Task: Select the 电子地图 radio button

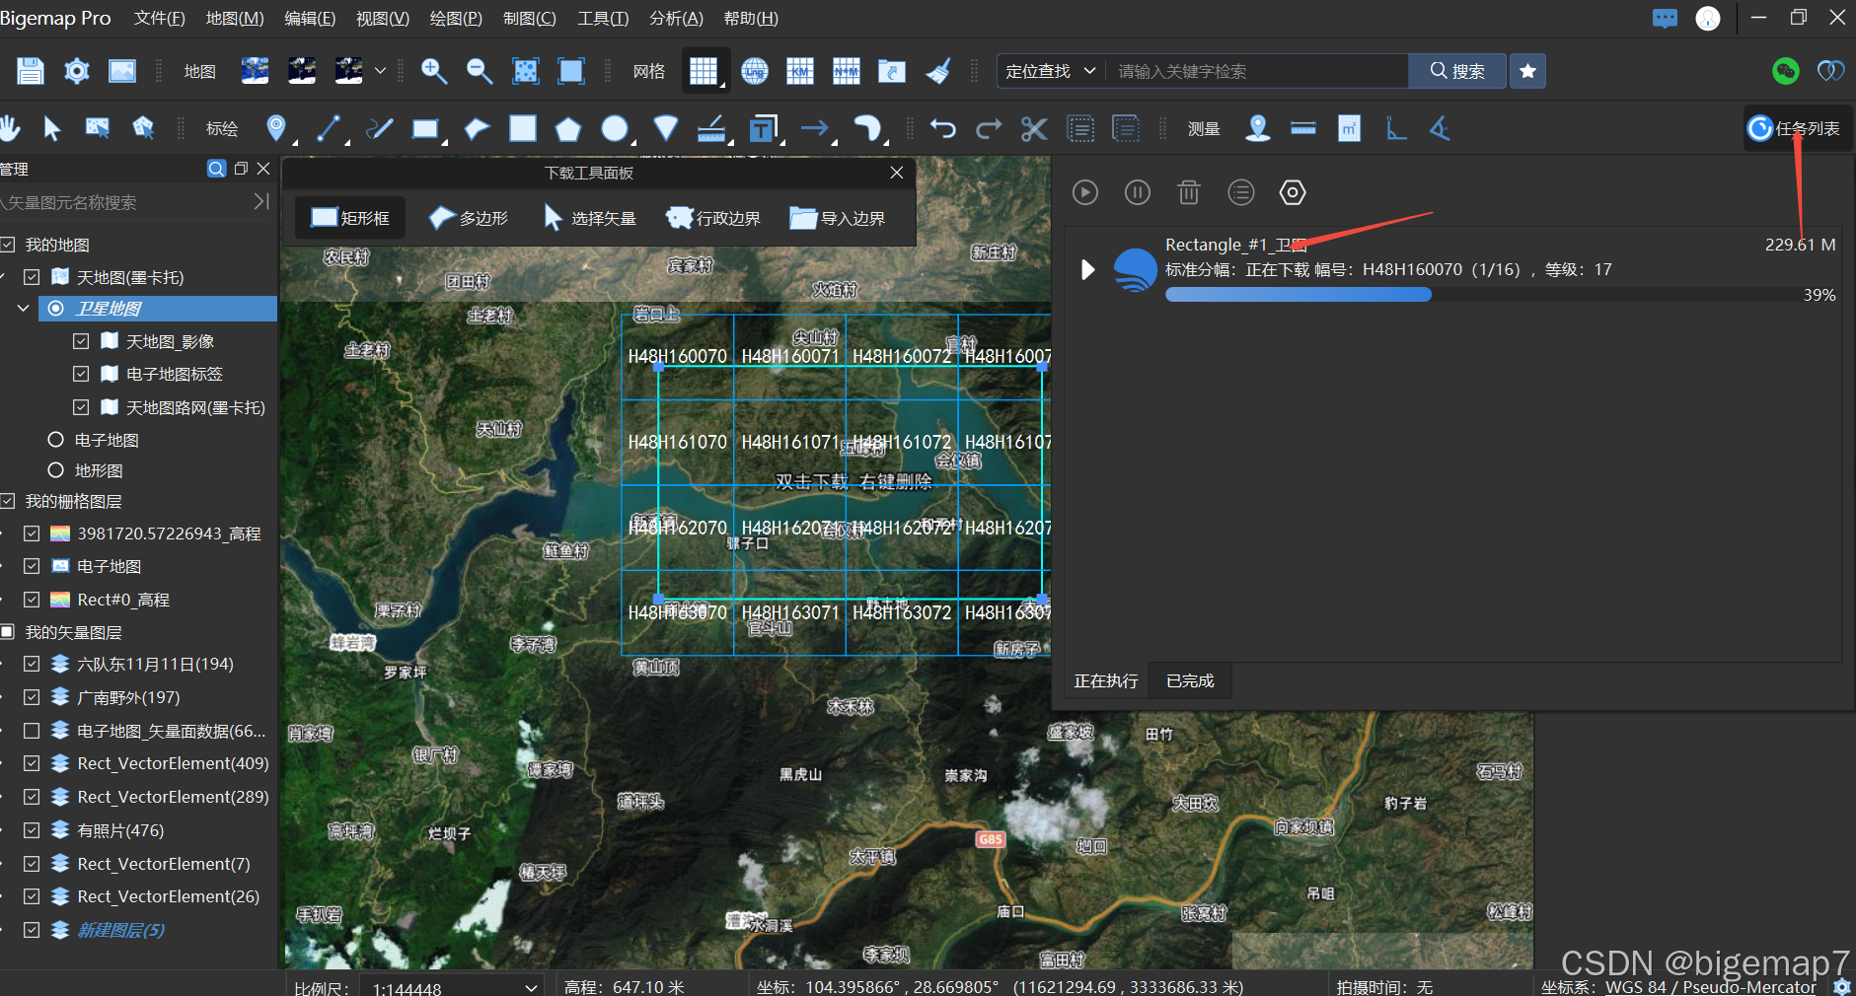Action: click(x=56, y=440)
